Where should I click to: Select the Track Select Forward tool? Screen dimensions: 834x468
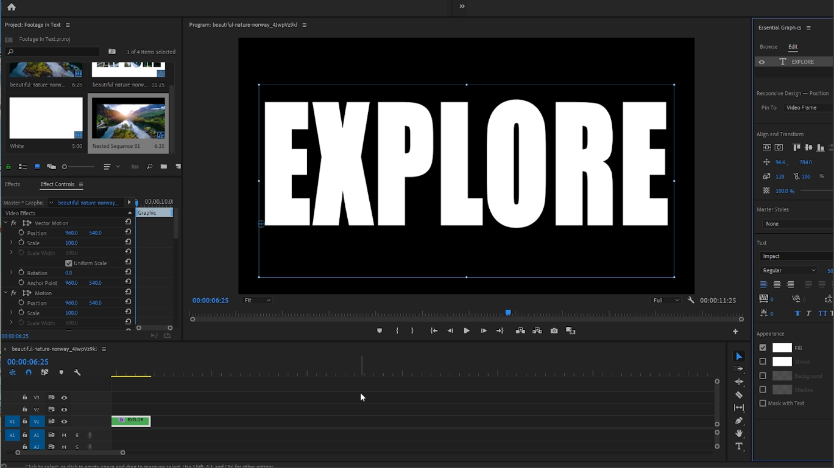(x=739, y=369)
